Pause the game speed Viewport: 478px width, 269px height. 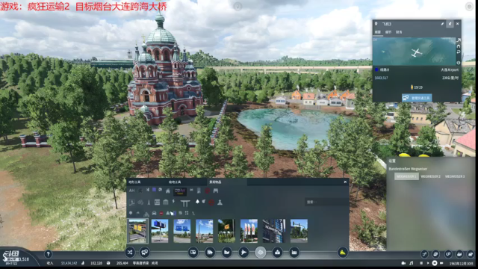(x=421, y=263)
